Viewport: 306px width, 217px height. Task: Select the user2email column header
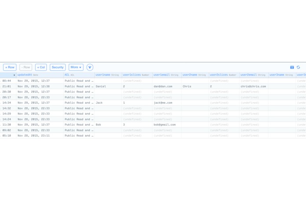[x=254, y=75]
